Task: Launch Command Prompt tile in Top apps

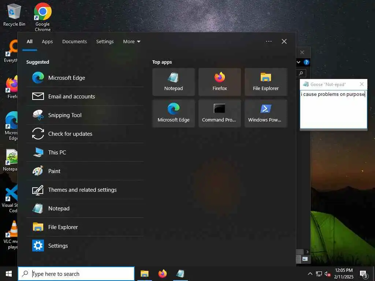Action: 220,113
